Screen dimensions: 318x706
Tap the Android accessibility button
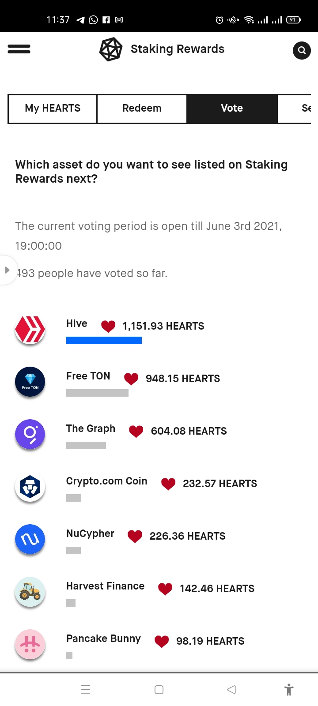[x=289, y=690]
